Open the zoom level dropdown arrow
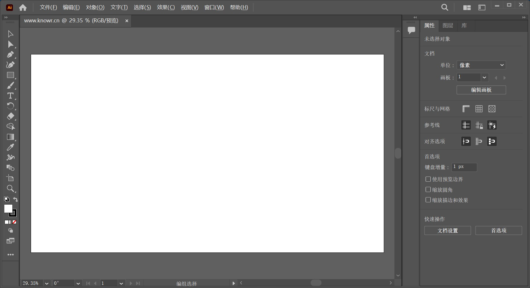Viewport: 530px width, 288px height. (x=47, y=283)
